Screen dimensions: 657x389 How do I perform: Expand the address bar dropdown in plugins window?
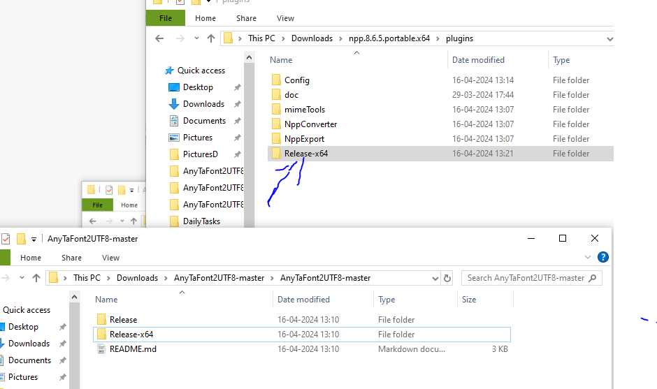click(x=609, y=38)
